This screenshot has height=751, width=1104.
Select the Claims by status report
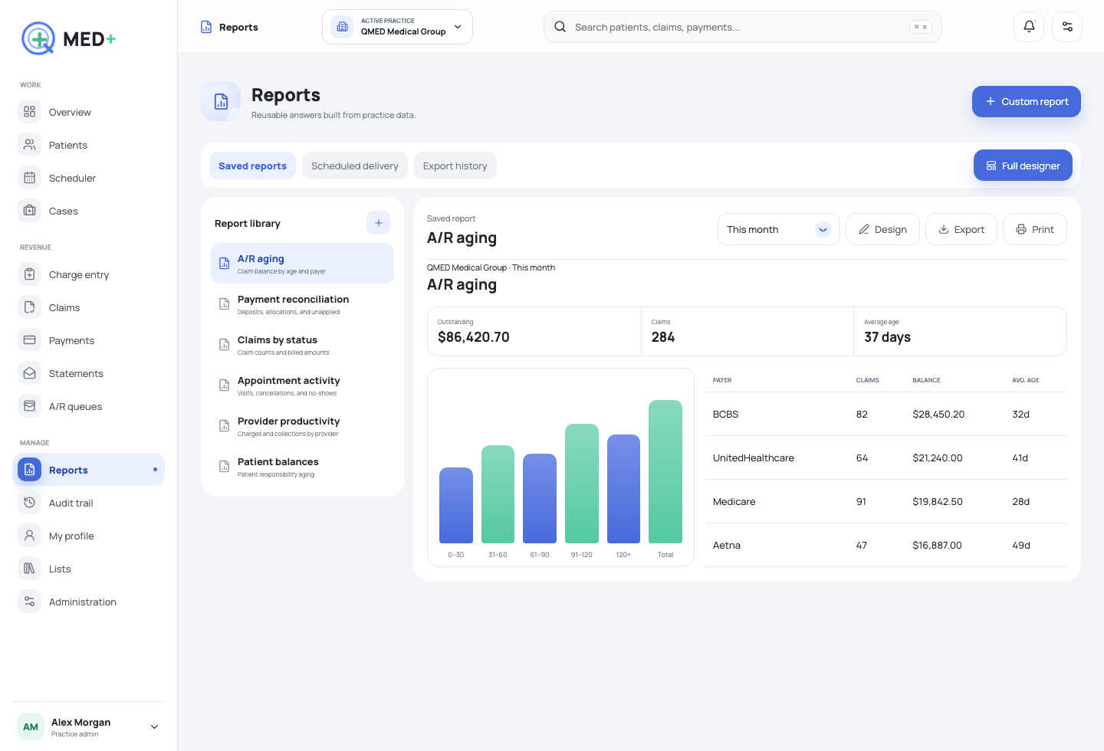302,345
